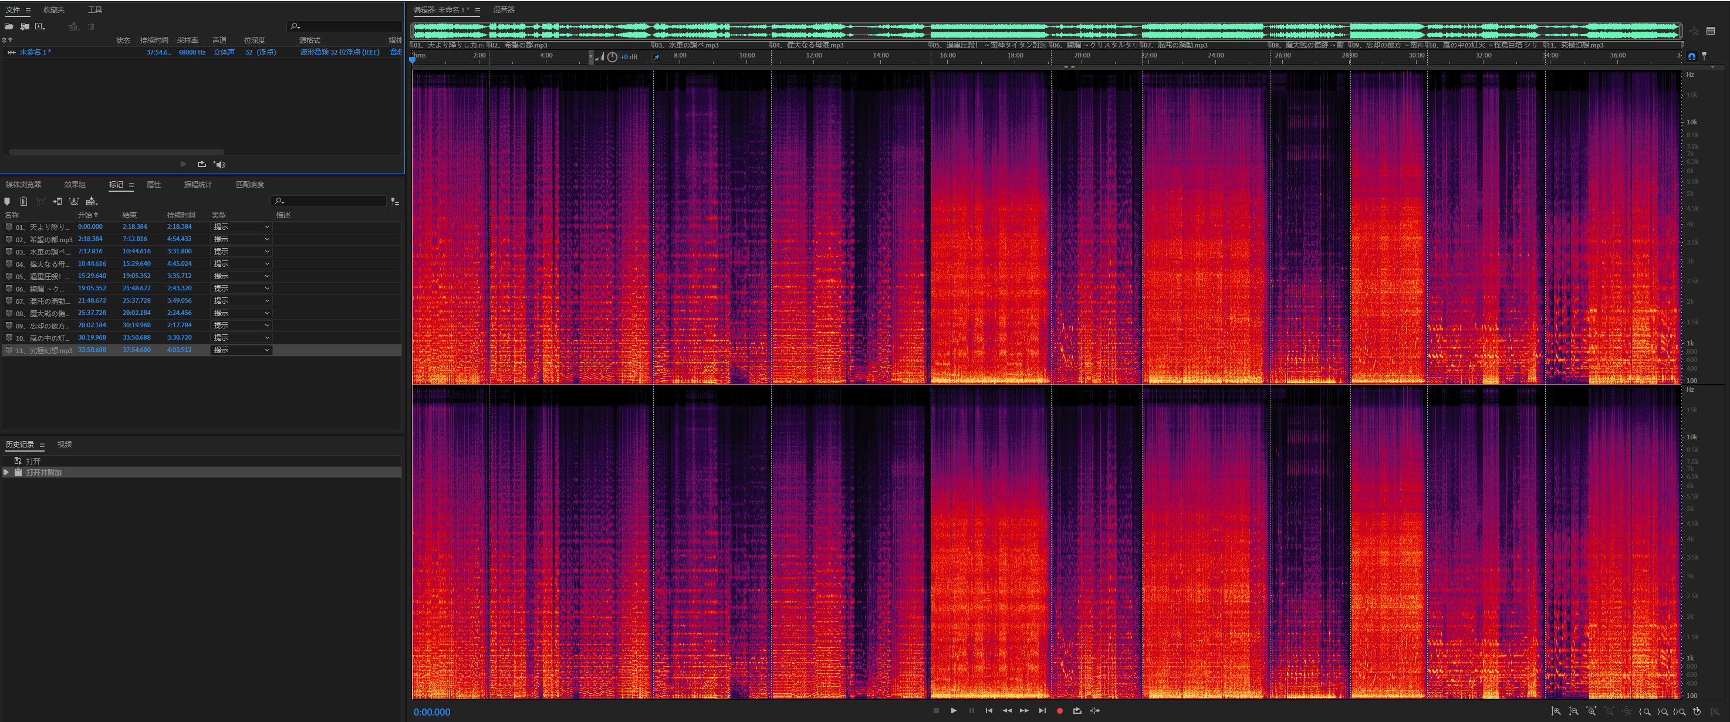
Task: Toggle auto-play speaker icon in Files panel
Action: (x=219, y=164)
